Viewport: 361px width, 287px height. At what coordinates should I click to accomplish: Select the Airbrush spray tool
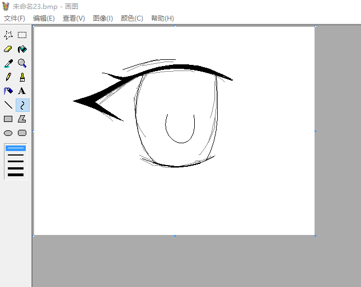coord(8,91)
